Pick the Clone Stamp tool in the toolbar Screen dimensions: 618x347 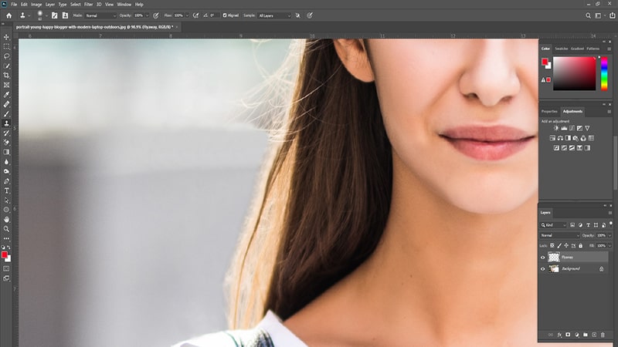click(7, 123)
